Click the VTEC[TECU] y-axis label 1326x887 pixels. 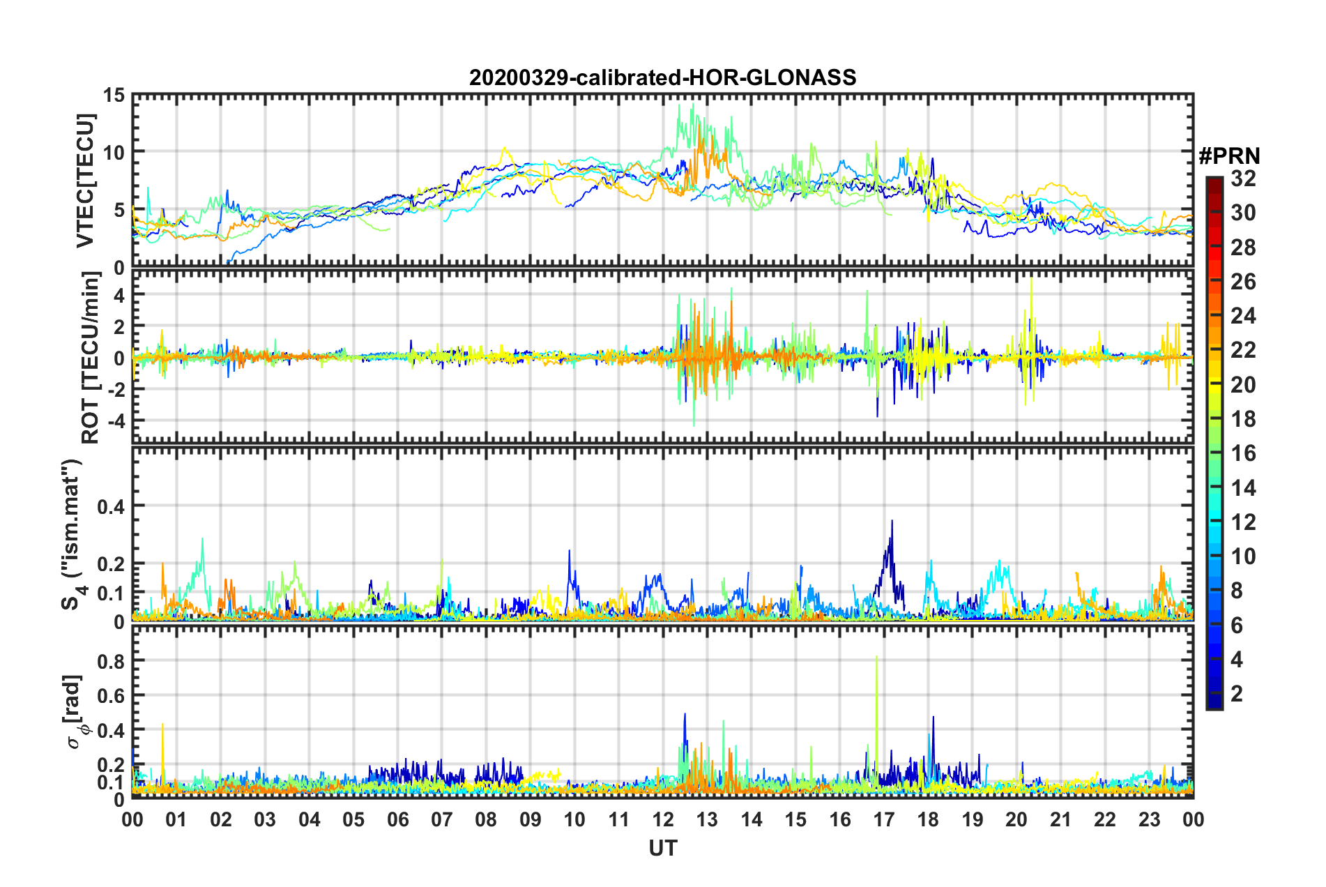(85, 181)
